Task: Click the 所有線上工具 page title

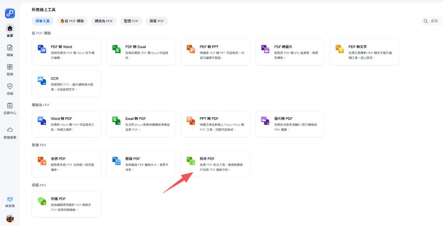Action: click(x=44, y=10)
